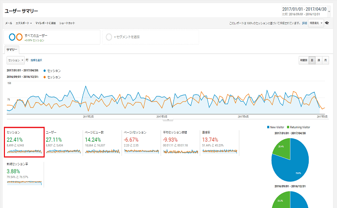Open the すべてのユーザー segment box
The width and height of the screenshot is (337, 208).
52,37
